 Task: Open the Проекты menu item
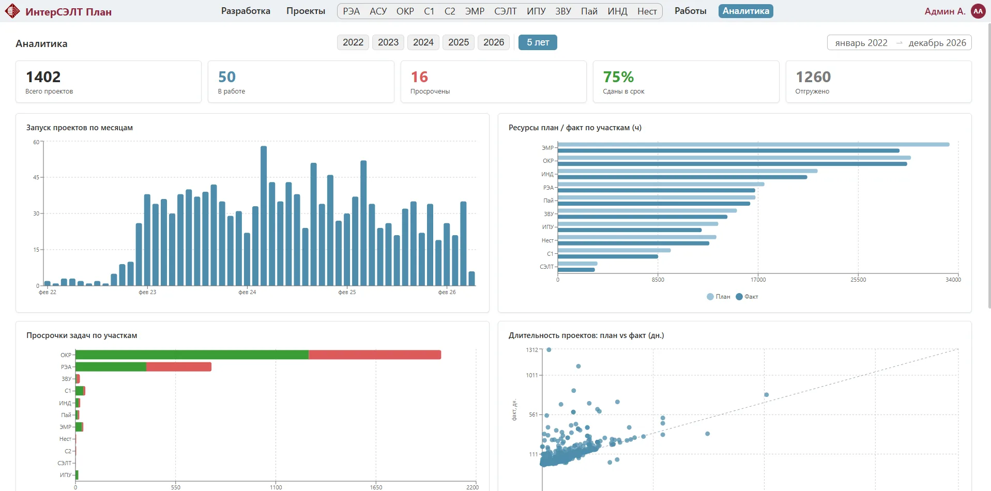[306, 11]
